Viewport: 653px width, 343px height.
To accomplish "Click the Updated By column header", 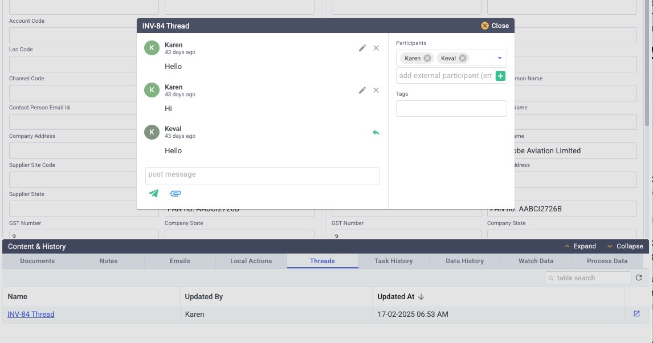I will 276,297.
